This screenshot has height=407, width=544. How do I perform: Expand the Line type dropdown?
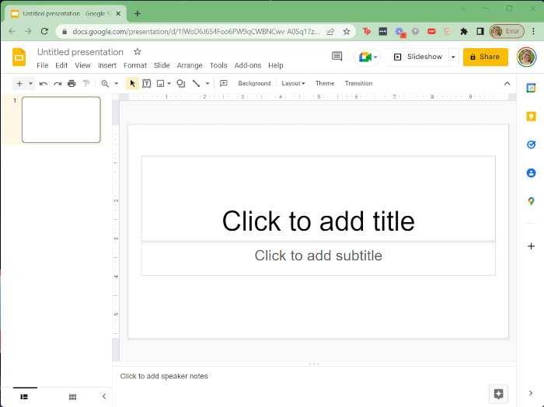[x=207, y=84]
